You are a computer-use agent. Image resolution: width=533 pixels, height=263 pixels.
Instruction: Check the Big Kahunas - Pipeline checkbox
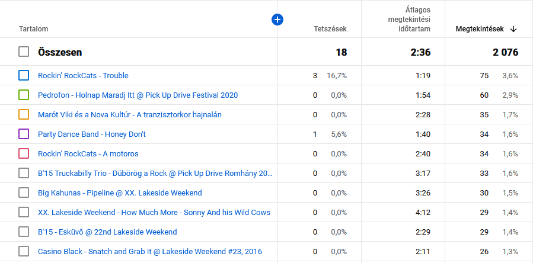(x=24, y=193)
